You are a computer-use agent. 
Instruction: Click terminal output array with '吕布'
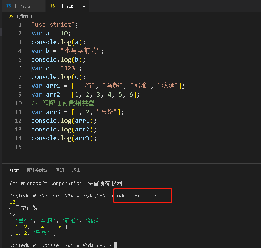pyautogui.click(x=59, y=221)
